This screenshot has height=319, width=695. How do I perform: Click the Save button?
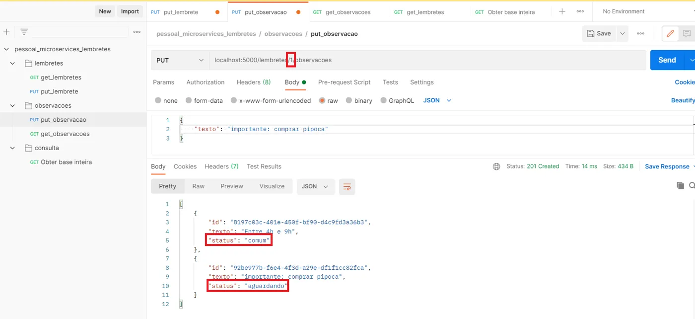tap(599, 33)
